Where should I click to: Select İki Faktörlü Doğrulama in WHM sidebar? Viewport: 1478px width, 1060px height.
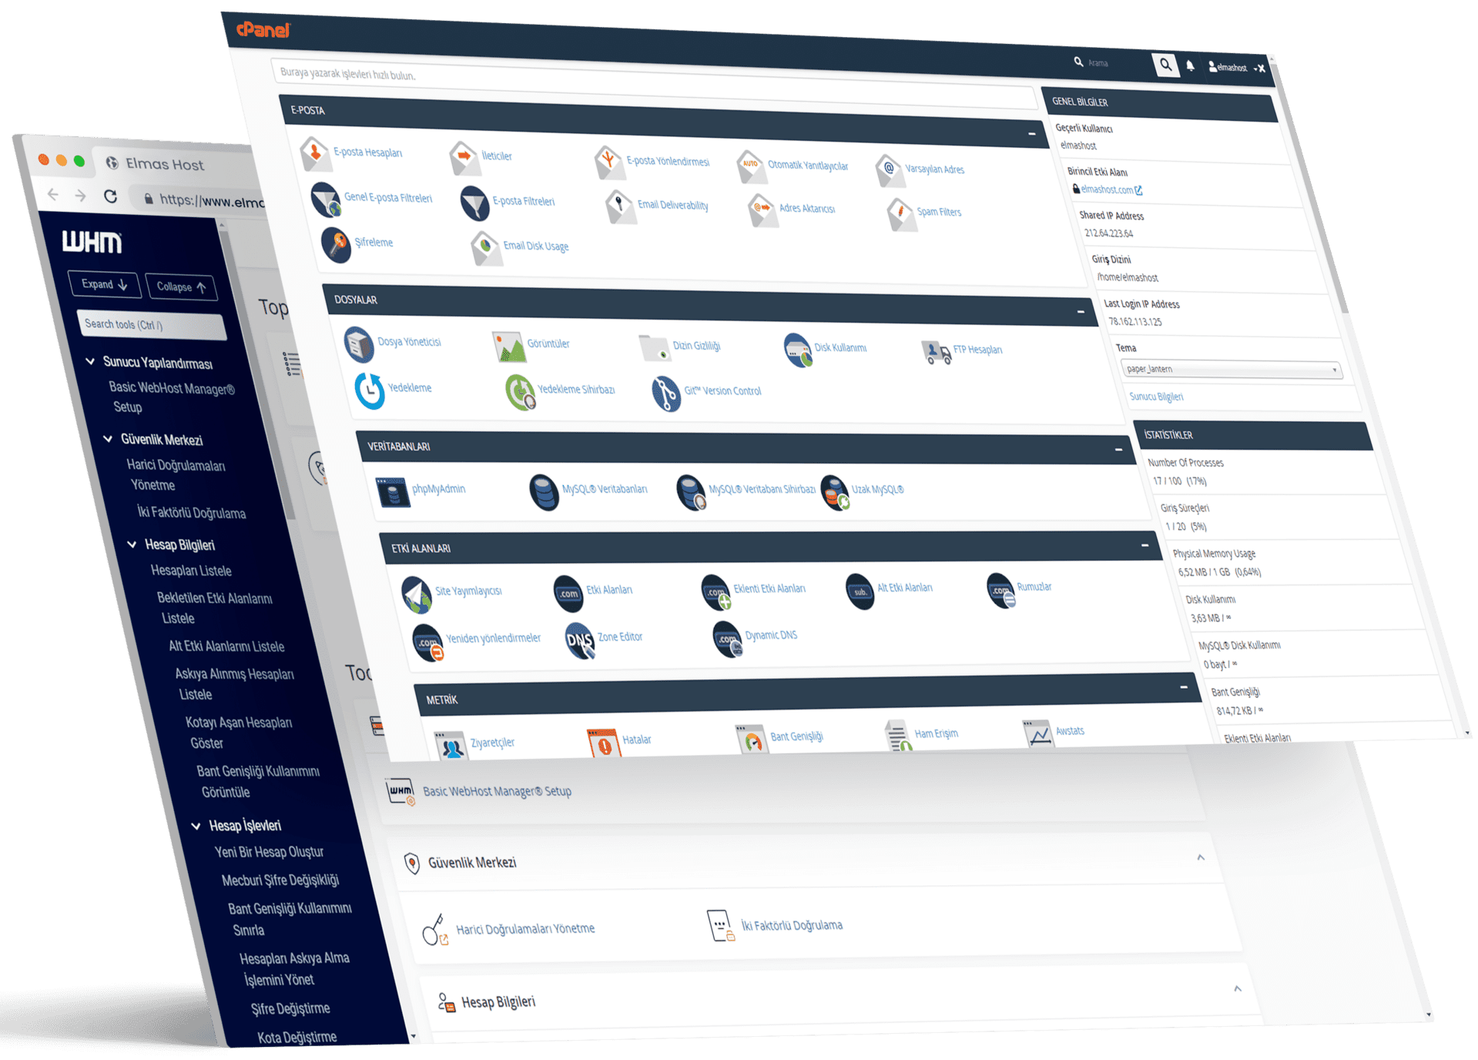tap(191, 513)
